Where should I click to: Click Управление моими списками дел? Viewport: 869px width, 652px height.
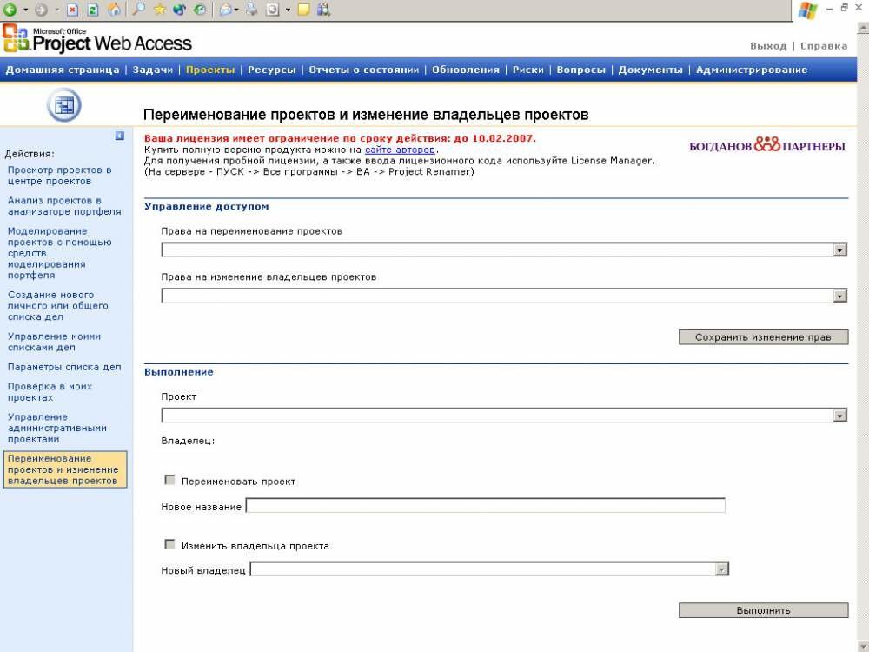click(54, 342)
